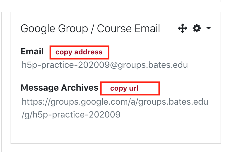
Task: Expand the dropdown caret beside the gear
Action: tap(209, 28)
